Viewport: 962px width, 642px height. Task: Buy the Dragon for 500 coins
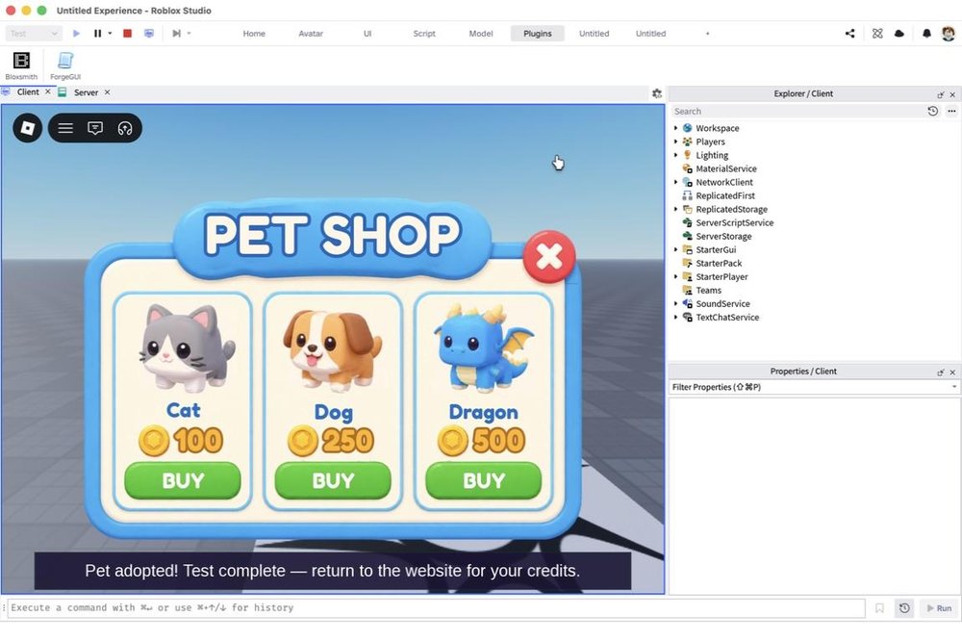[x=484, y=480]
